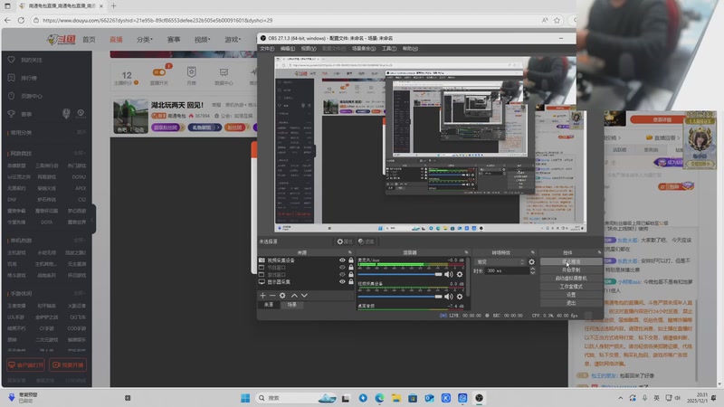Open source properties gear below sources list
Image resolution: width=724 pixels, height=407 pixels.
pyautogui.click(x=282, y=296)
